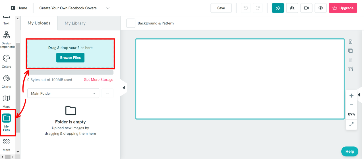Viewport: 364px width, 159px height.
Task: Click Browse Files button
Action: coord(70,57)
